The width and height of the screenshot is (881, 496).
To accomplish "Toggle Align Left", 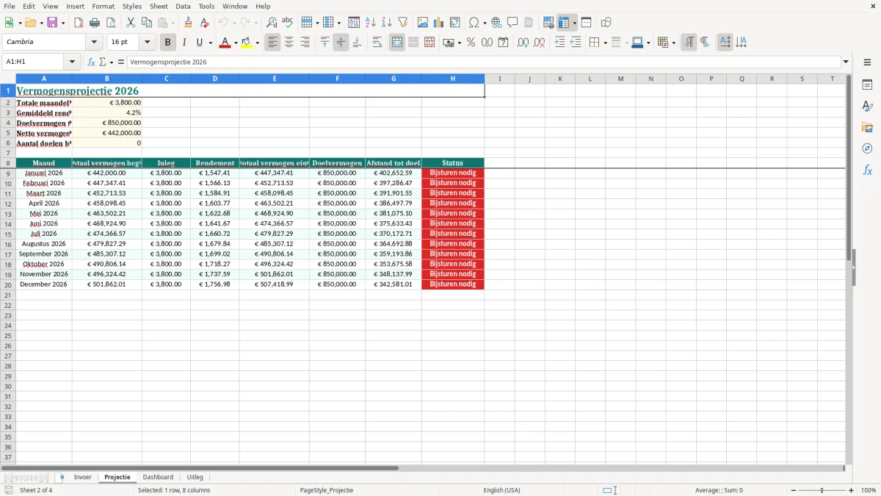I will click(273, 43).
